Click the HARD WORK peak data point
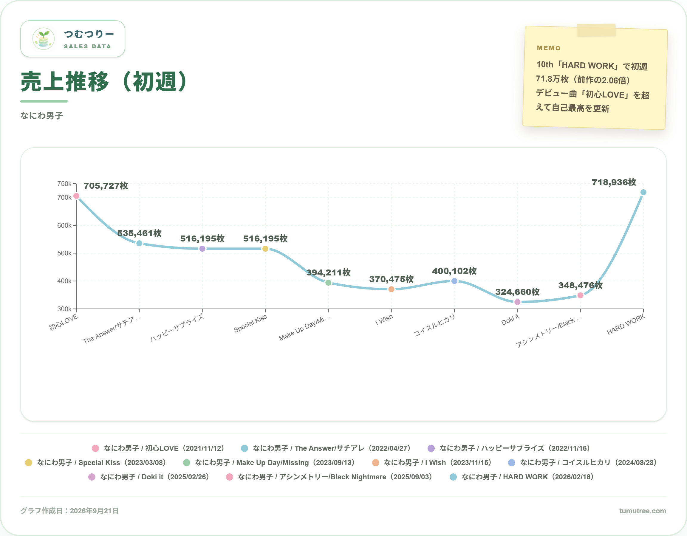687x536 pixels. coord(643,192)
